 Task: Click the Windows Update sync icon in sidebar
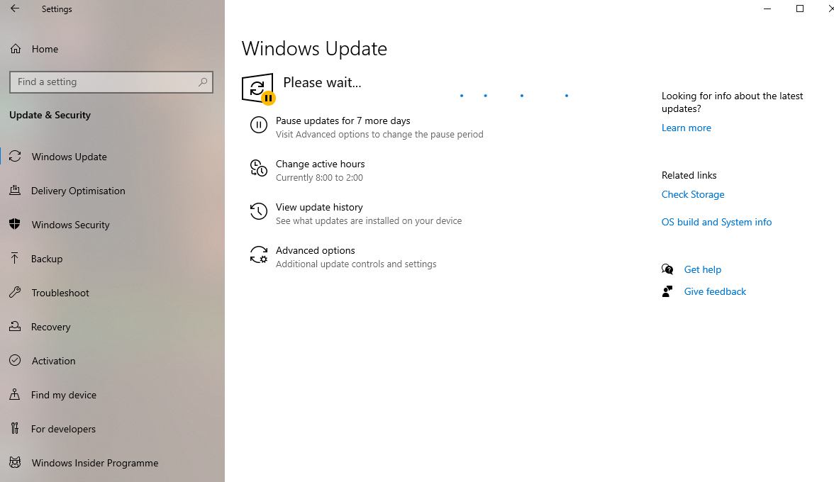coord(15,156)
